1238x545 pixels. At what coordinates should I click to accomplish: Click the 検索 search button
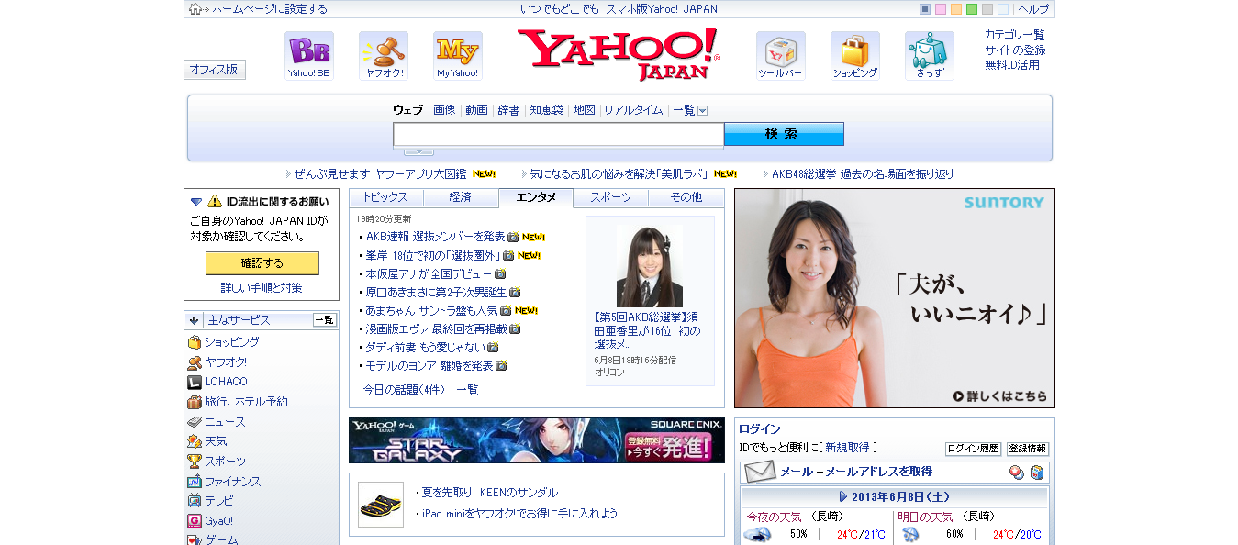pos(784,134)
